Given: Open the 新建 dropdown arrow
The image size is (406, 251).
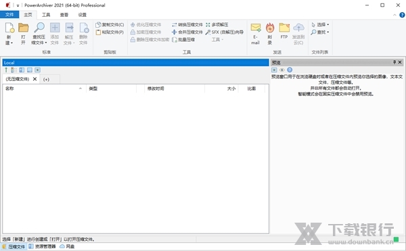Looking at the screenshot, I should 12,43.
